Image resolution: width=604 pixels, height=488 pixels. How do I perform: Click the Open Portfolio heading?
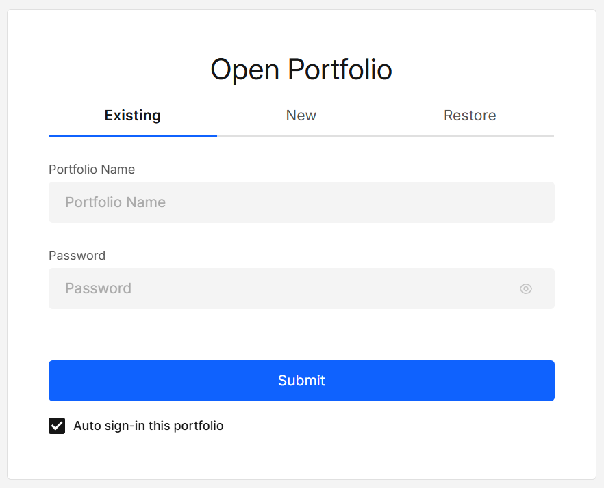301,69
